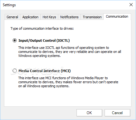136x120 pixels.
Task: Show the Notifications tab
Action: tap(69, 17)
